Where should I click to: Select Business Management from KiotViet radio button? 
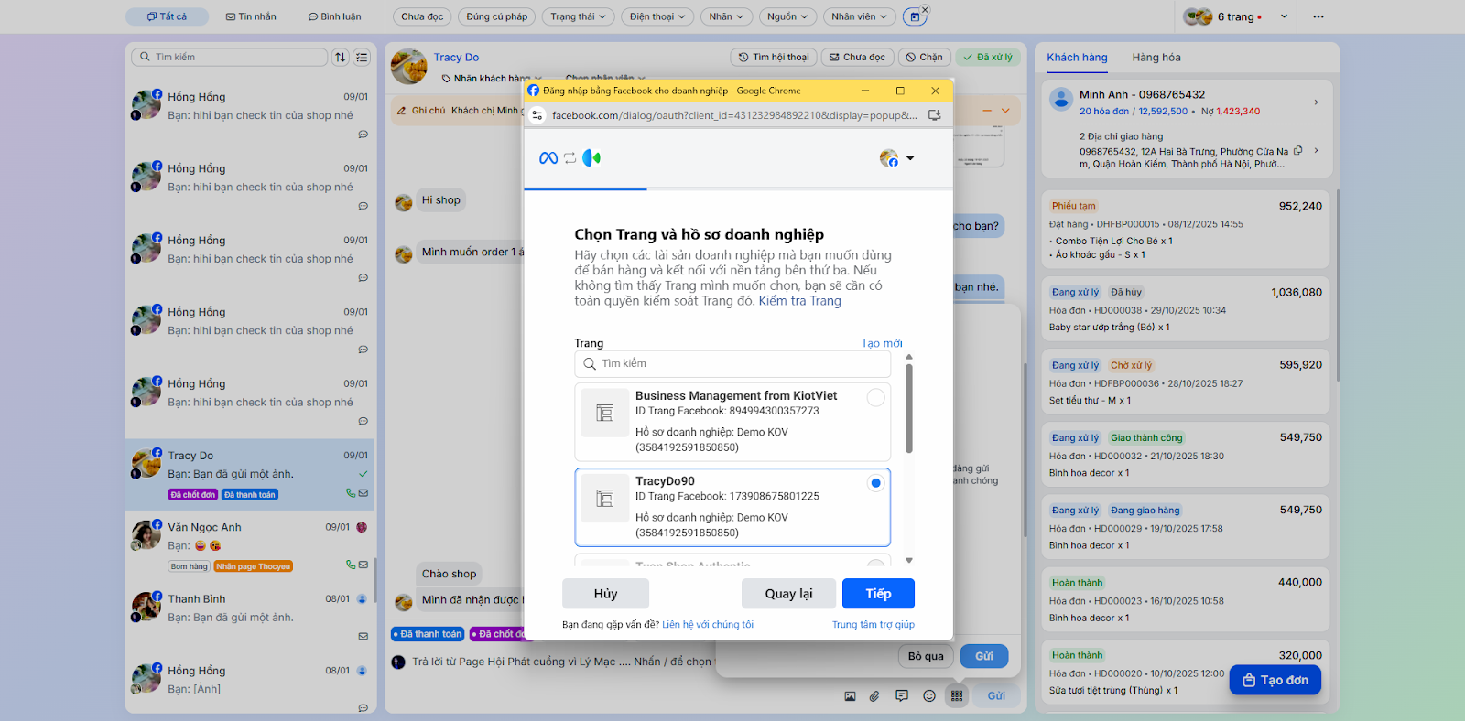(876, 397)
